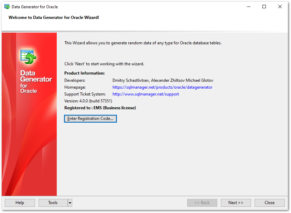Open the sqlmanager.net datagenerator homepage link
The height and width of the screenshot is (213, 291).
click(x=162, y=87)
